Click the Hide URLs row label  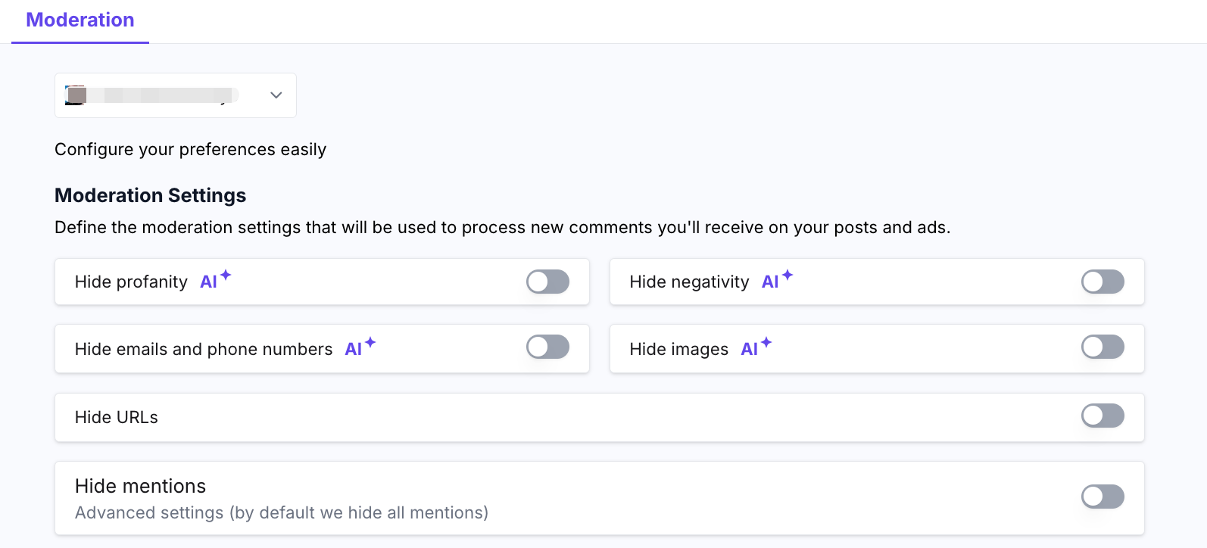117,417
